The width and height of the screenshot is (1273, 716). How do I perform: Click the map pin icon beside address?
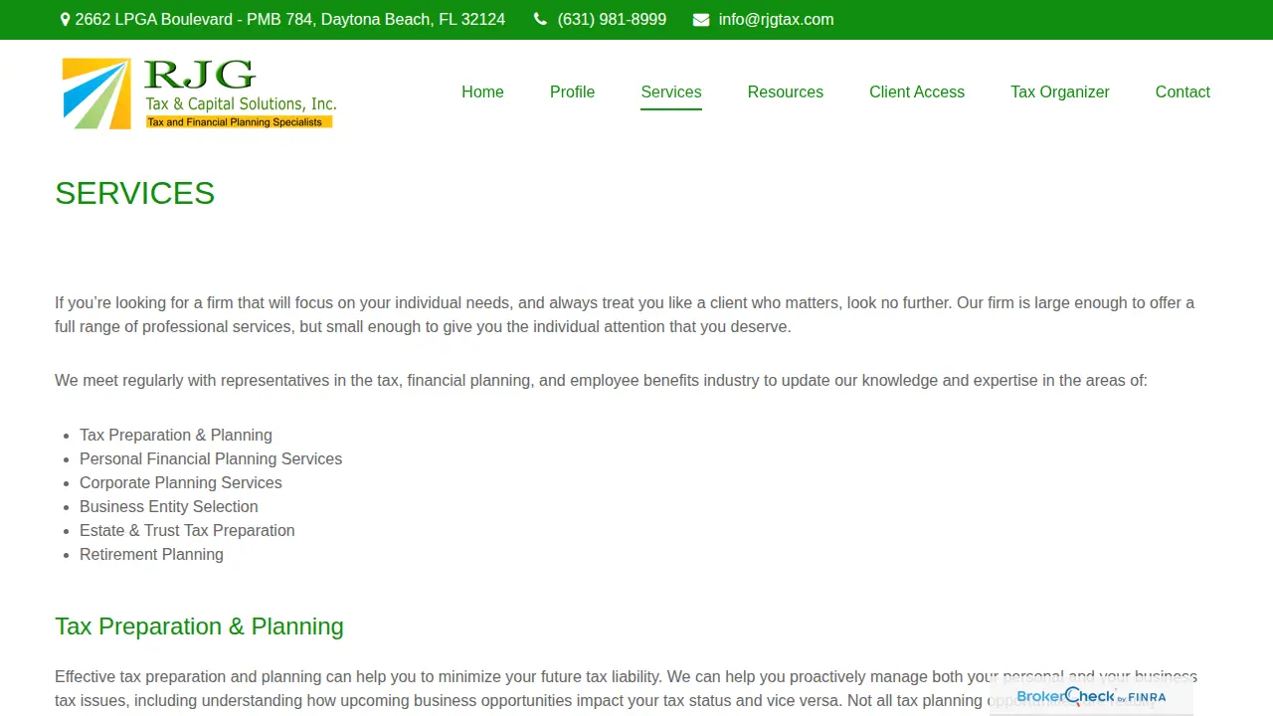click(65, 20)
